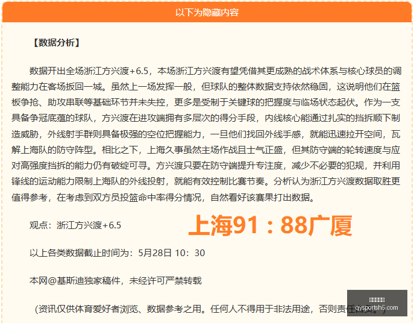Click the disclaimer line starting '资讯仅供体育爱好者浏览'
This screenshot has height=323, width=414.
210,309
